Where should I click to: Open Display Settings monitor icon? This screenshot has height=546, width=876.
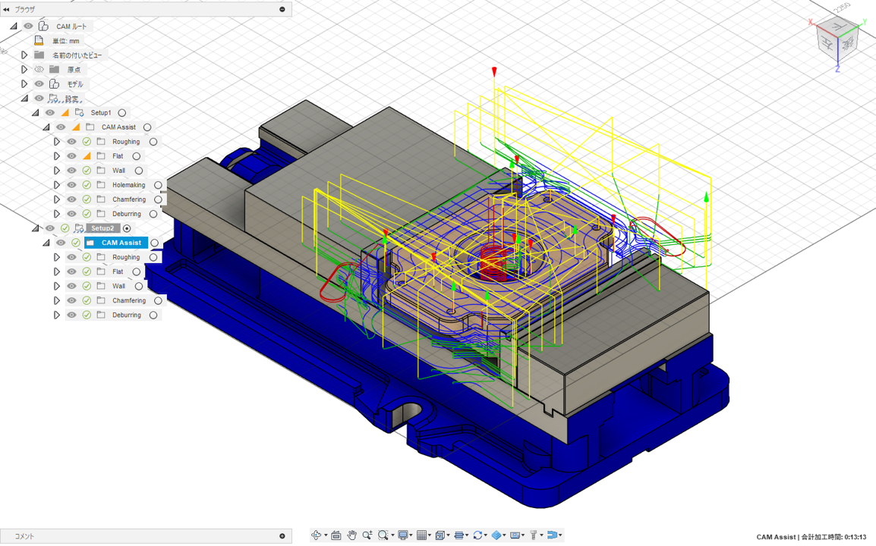coord(403,535)
